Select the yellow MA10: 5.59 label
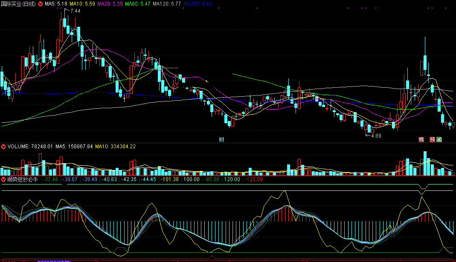Screen dimensions: 456x262 point(82,4)
